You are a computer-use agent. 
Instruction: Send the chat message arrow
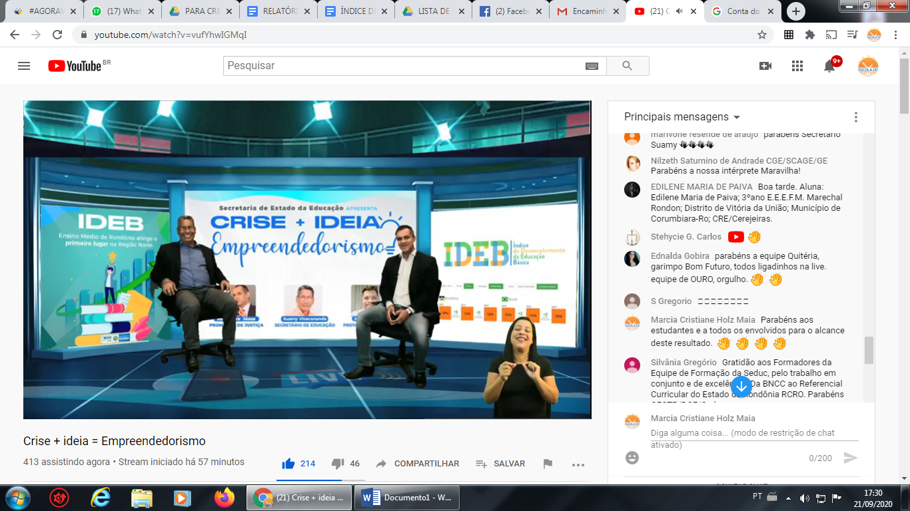point(850,458)
